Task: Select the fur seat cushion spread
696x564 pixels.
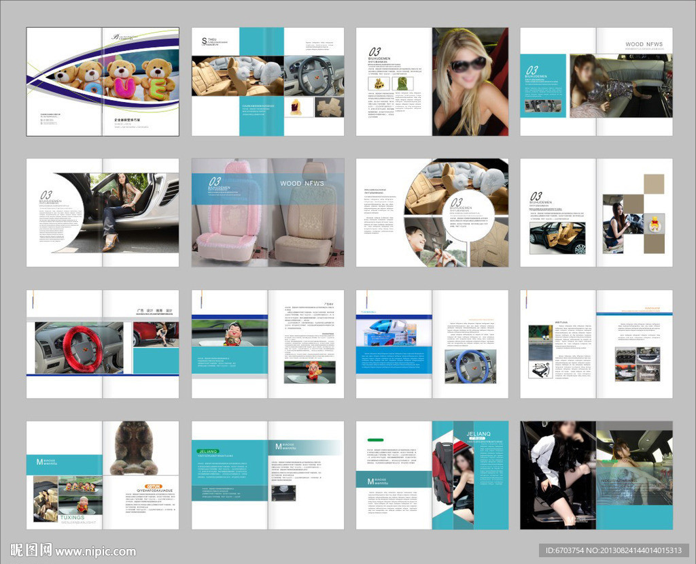Action: click(103, 475)
